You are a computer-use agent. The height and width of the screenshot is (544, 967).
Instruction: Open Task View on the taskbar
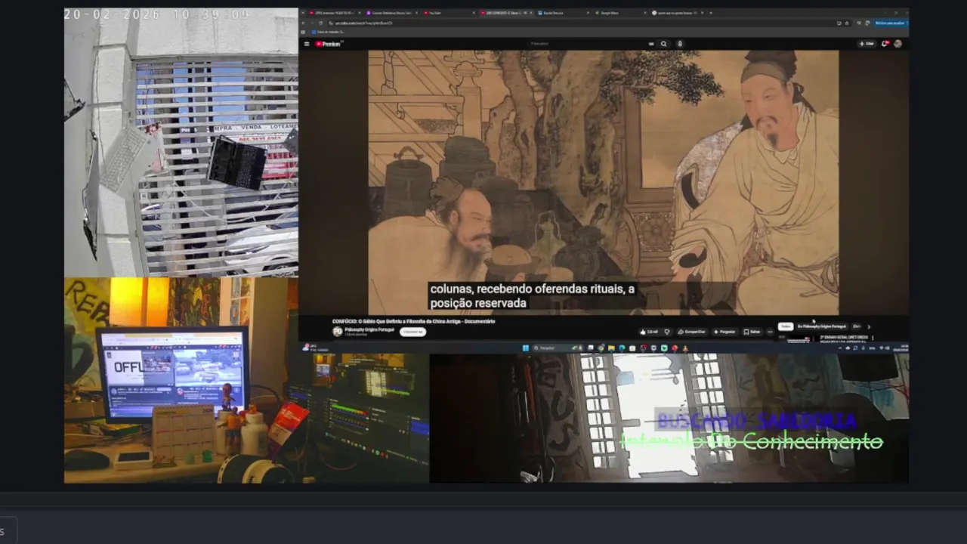590,348
